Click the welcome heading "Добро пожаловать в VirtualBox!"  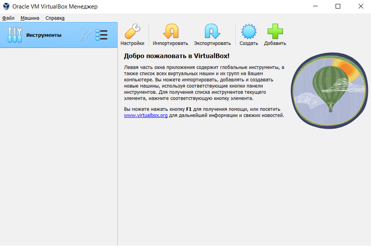[177, 56]
